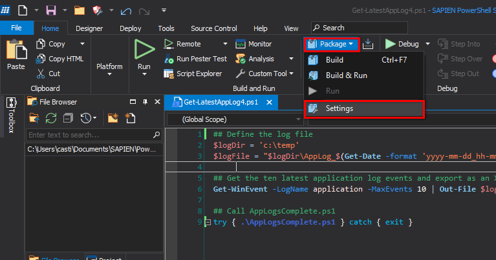Select the Get-LatestAppLog4.ps1 document tab

click(221, 102)
